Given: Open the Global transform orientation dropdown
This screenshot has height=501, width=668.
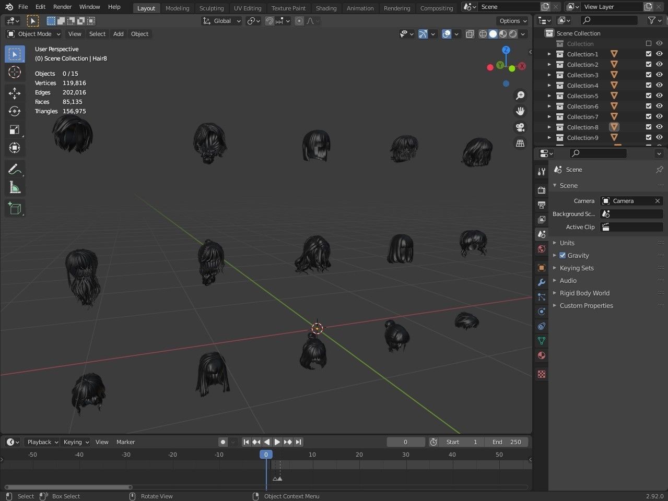Looking at the screenshot, I should pos(222,21).
